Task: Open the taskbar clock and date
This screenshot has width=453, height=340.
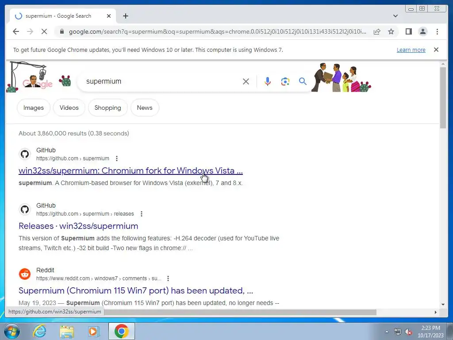Action: 430,332
